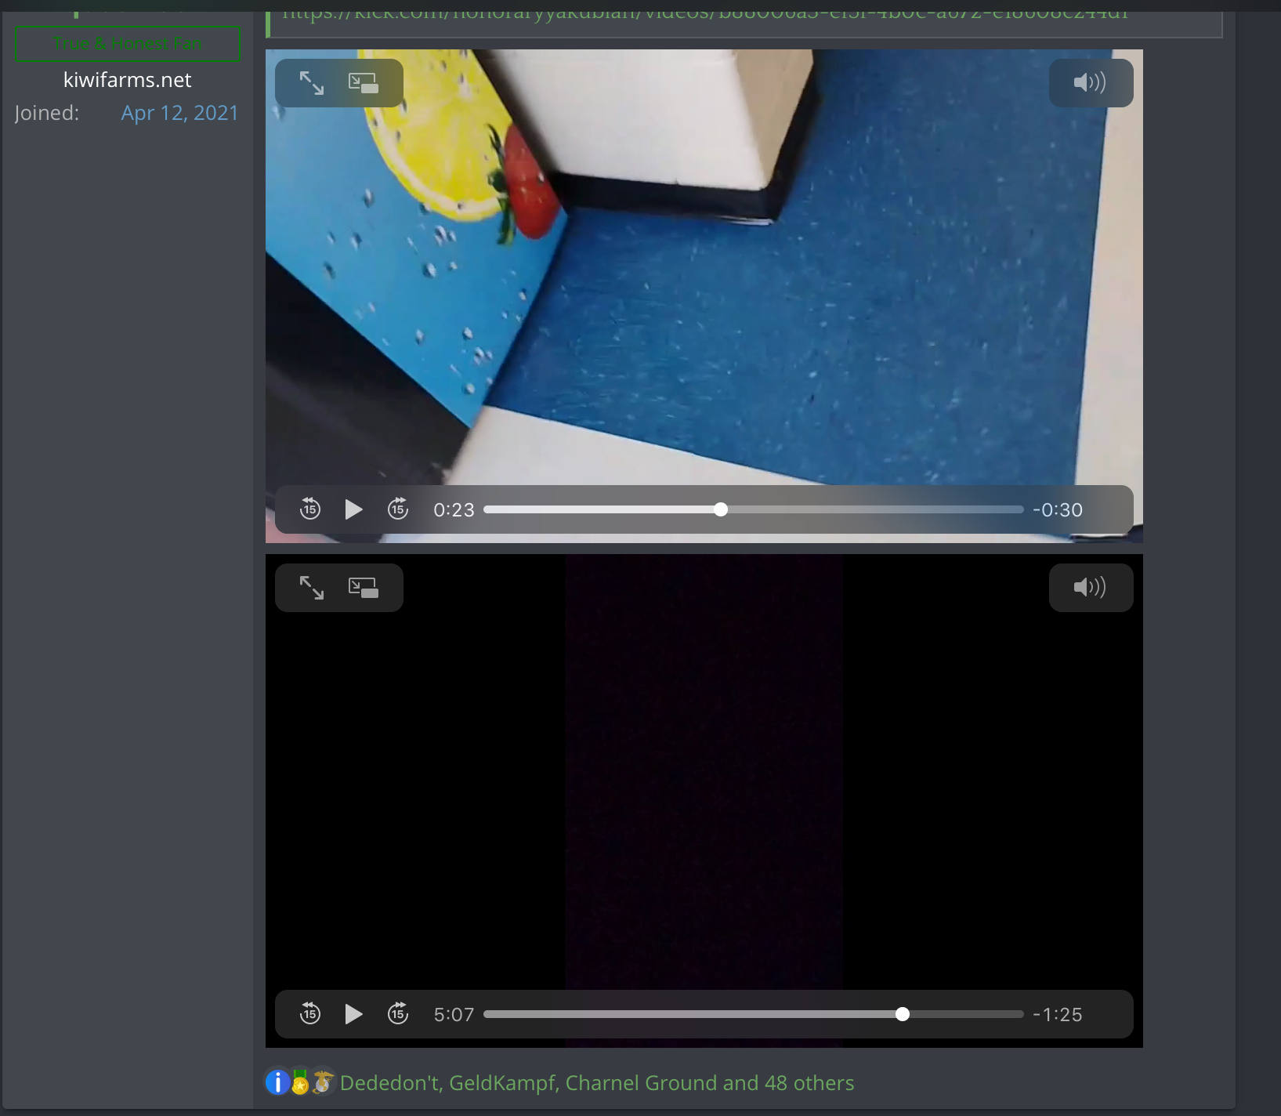This screenshot has width=1281, height=1116.
Task: Open Charnel Ground's profile from reactions
Action: [641, 1083]
